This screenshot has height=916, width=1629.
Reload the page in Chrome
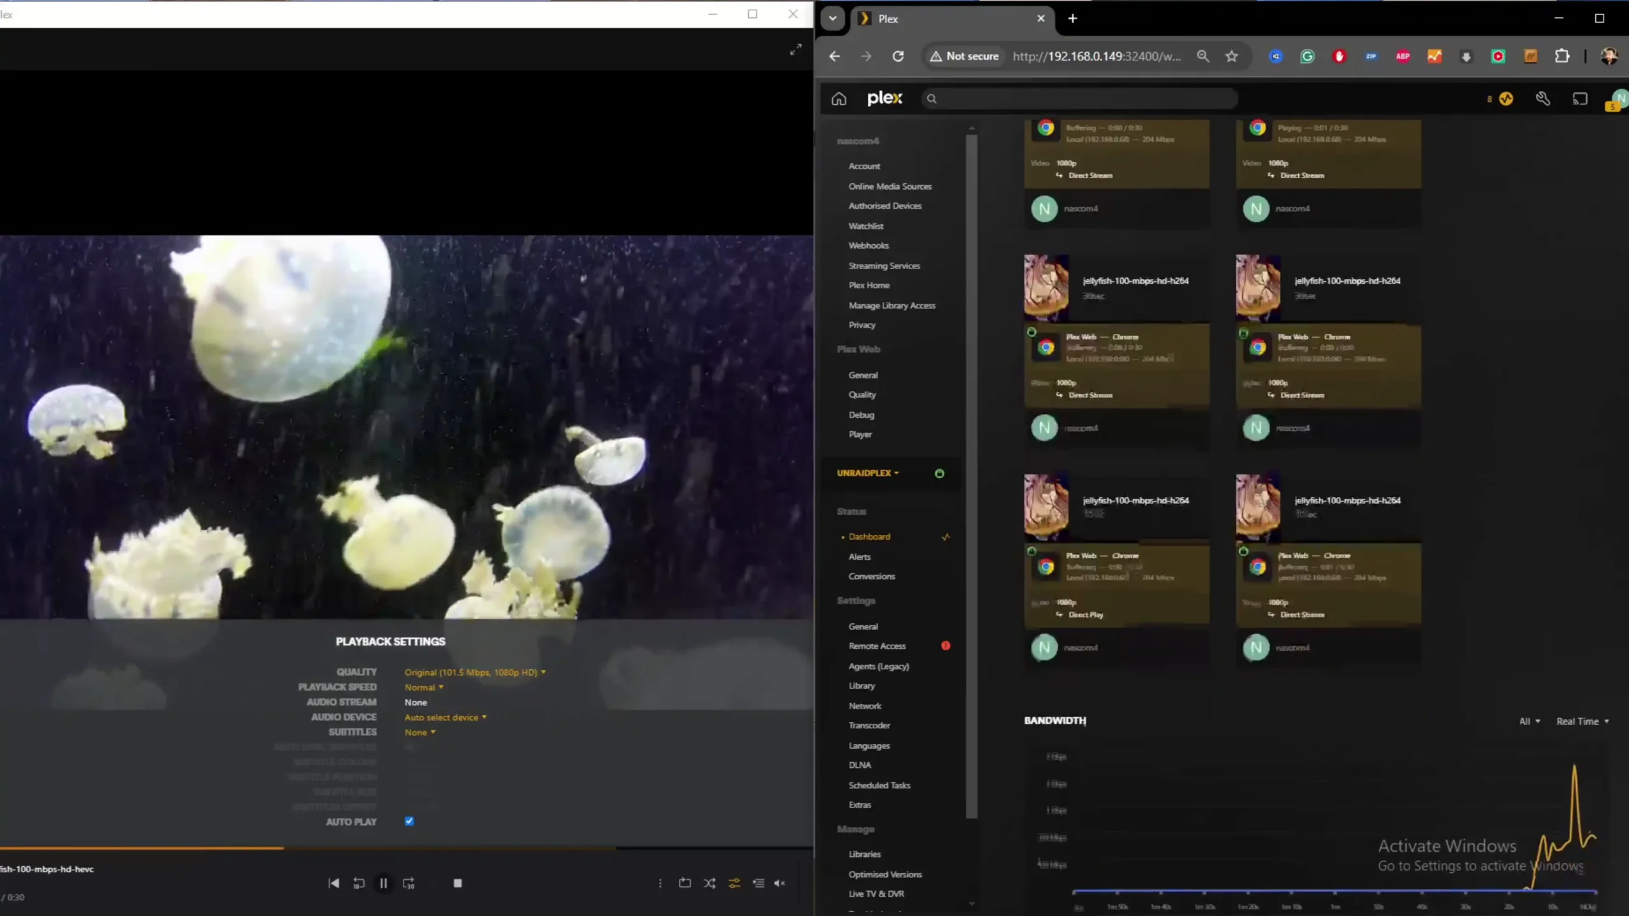tap(898, 56)
